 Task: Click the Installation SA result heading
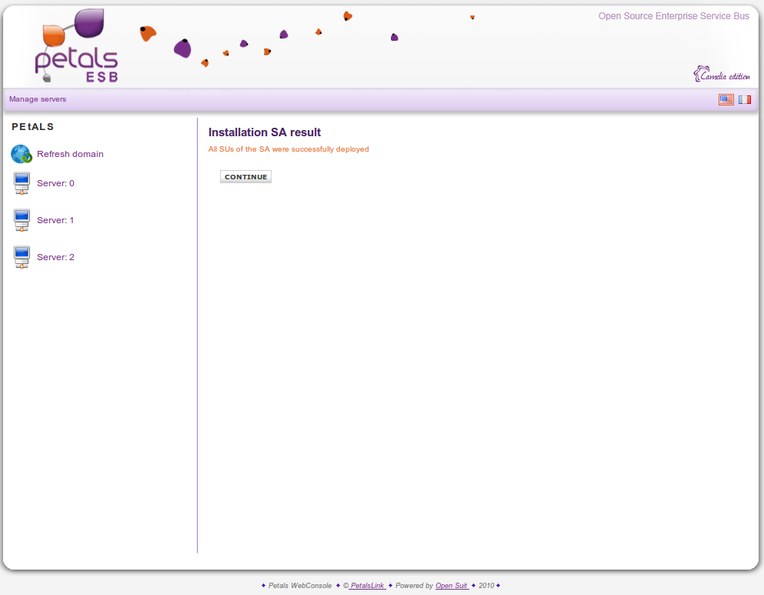click(x=265, y=132)
